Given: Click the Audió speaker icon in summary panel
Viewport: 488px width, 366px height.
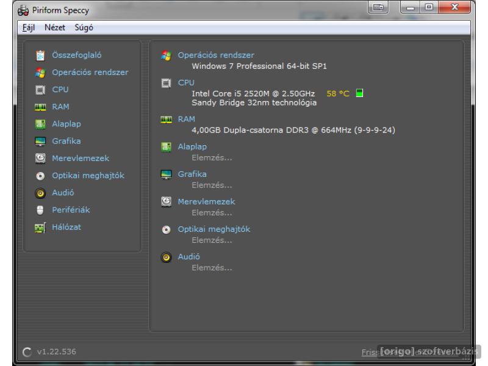Looking at the screenshot, I should 166,257.
